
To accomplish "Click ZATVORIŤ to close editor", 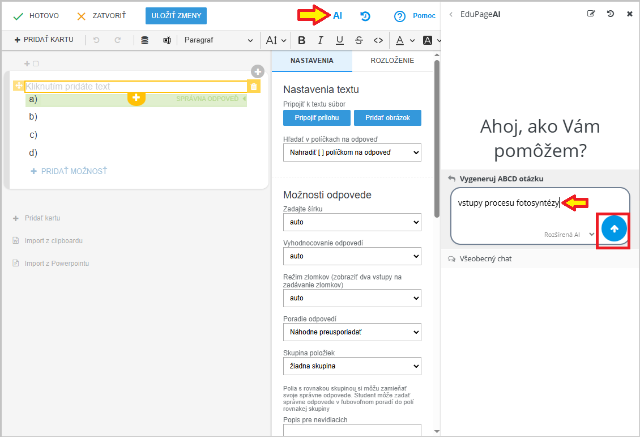I will (101, 16).
